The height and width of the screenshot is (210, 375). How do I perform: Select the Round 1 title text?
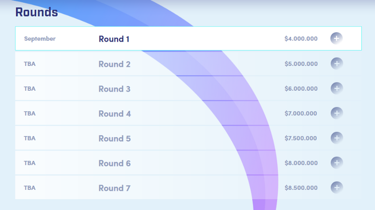click(x=114, y=39)
